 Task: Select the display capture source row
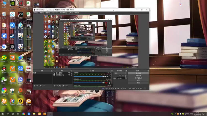63,73
